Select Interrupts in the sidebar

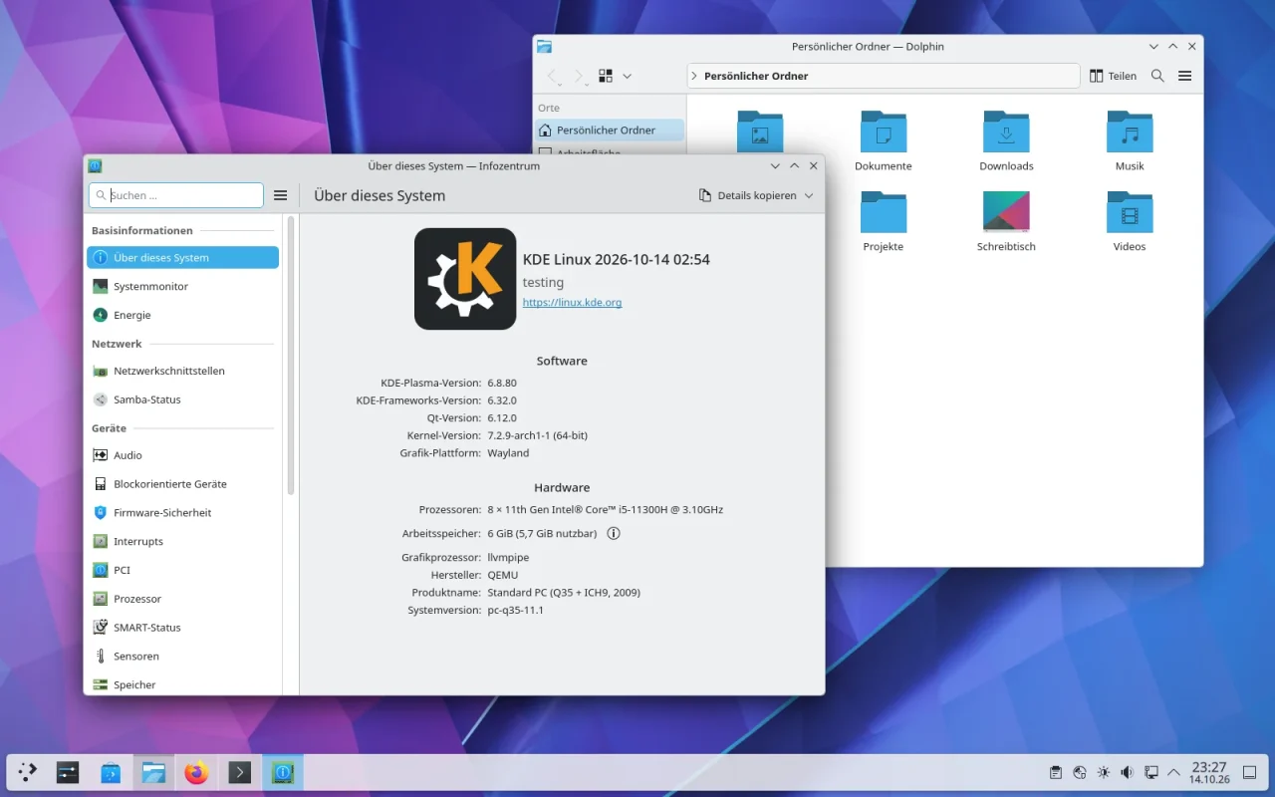[x=182, y=541]
